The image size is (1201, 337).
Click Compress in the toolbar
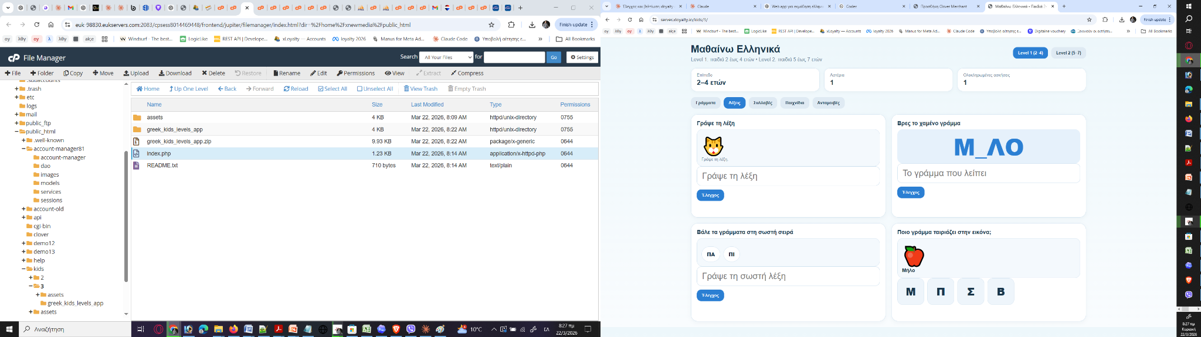[x=467, y=73]
